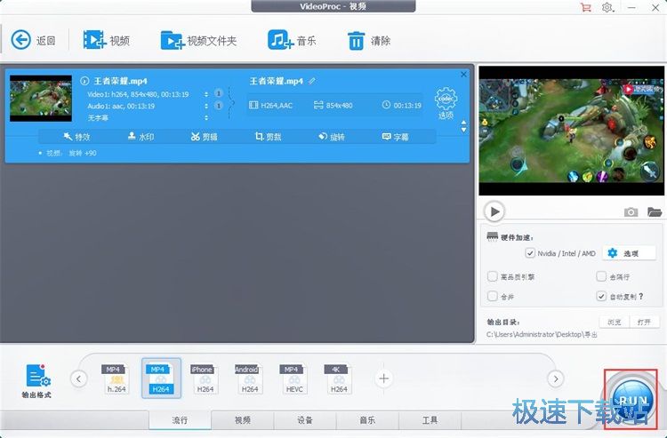
Task: Rename output file with pencil icon
Action: click(x=312, y=81)
